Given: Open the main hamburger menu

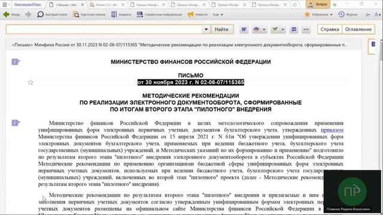Looking at the screenshot, I should pyautogui.click(x=5, y=4).
